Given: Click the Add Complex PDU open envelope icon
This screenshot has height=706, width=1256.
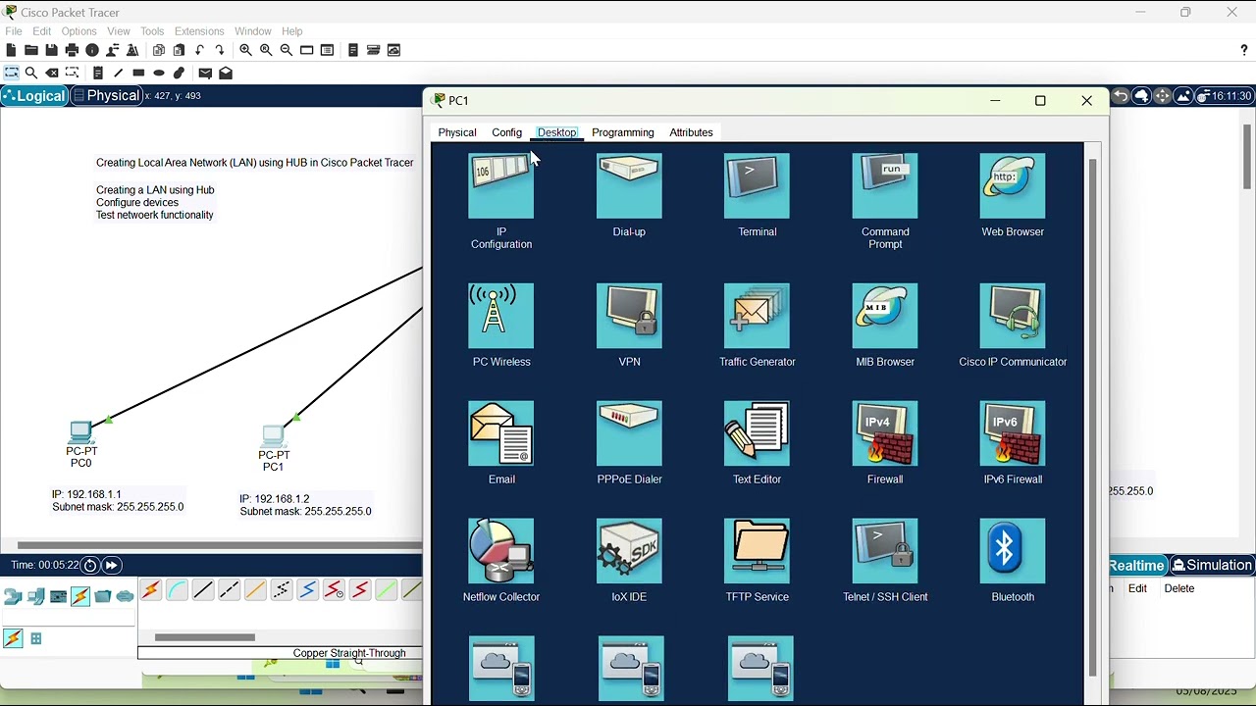Looking at the screenshot, I should coord(226,73).
